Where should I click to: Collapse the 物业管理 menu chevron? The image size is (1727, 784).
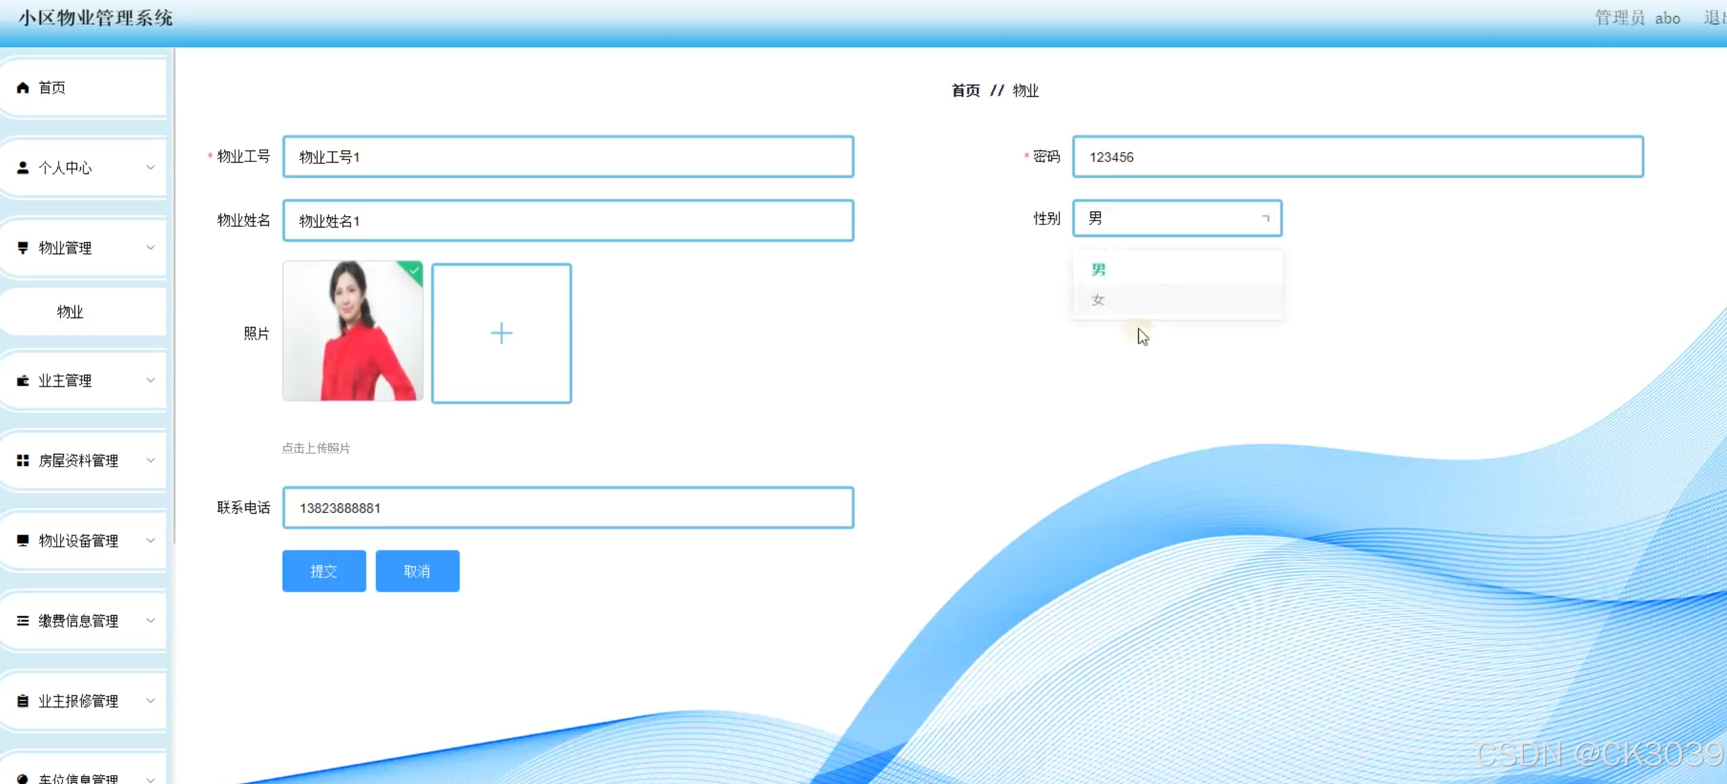point(150,247)
